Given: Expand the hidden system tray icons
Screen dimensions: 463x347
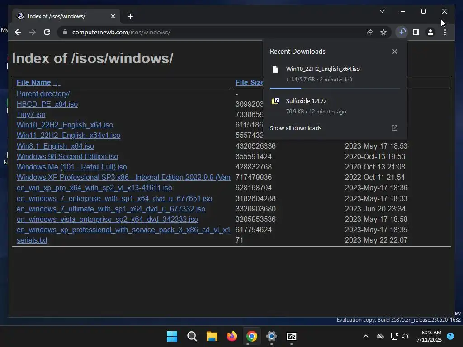Looking at the screenshot, I should 365,336.
